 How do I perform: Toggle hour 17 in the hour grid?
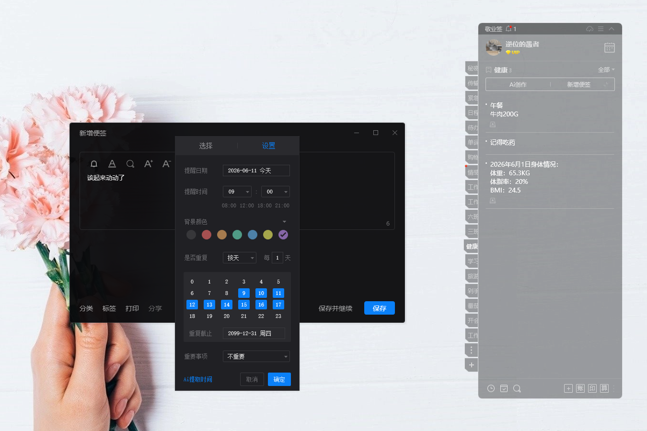click(278, 305)
